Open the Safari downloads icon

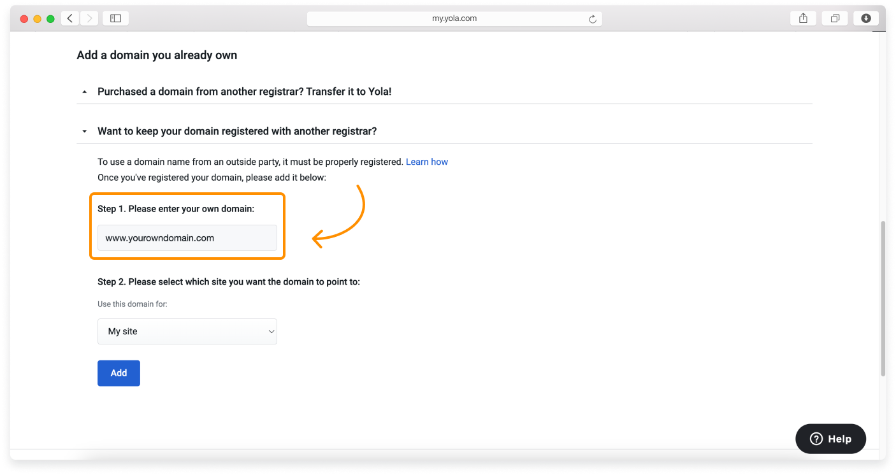point(866,18)
